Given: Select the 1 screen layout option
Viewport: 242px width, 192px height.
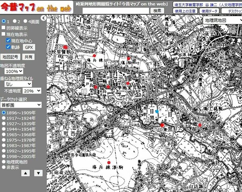Looking at the screenshot, I should click(3, 21).
